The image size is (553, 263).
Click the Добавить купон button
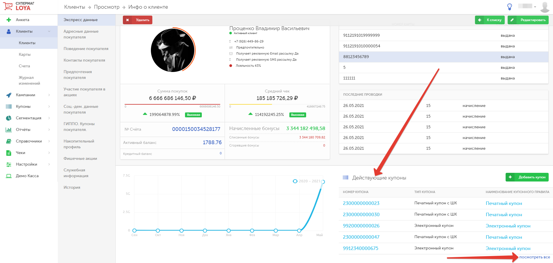pos(527,177)
